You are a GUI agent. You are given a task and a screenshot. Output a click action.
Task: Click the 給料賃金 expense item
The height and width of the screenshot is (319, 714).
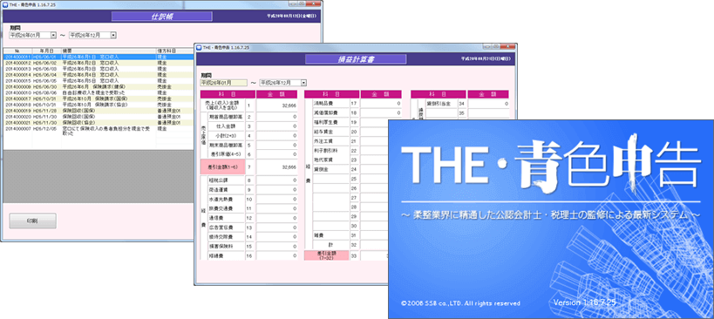330,132
